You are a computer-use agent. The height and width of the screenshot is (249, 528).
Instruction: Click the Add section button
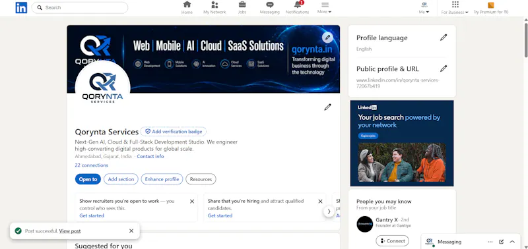point(121,179)
